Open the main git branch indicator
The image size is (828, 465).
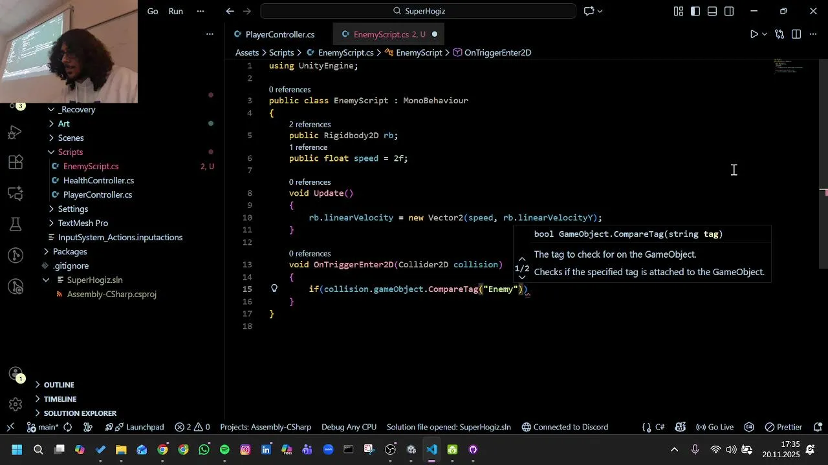[43, 427]
